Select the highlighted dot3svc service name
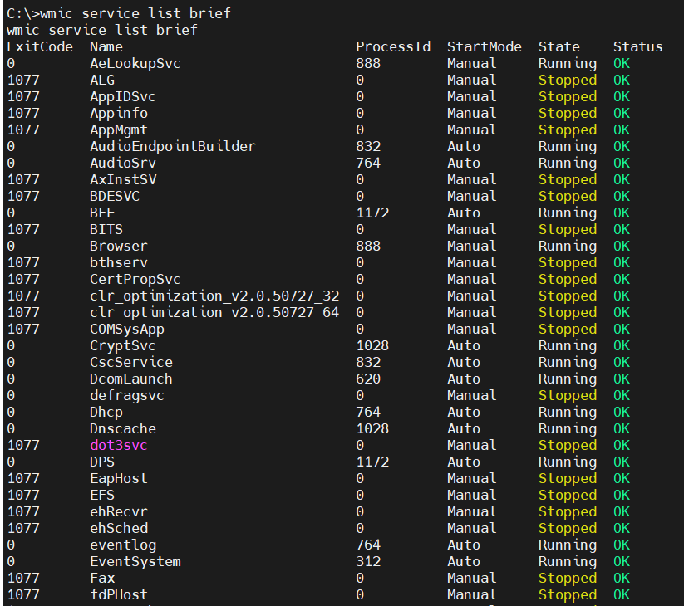The image size is (684, 606). (x=119, y=445)
